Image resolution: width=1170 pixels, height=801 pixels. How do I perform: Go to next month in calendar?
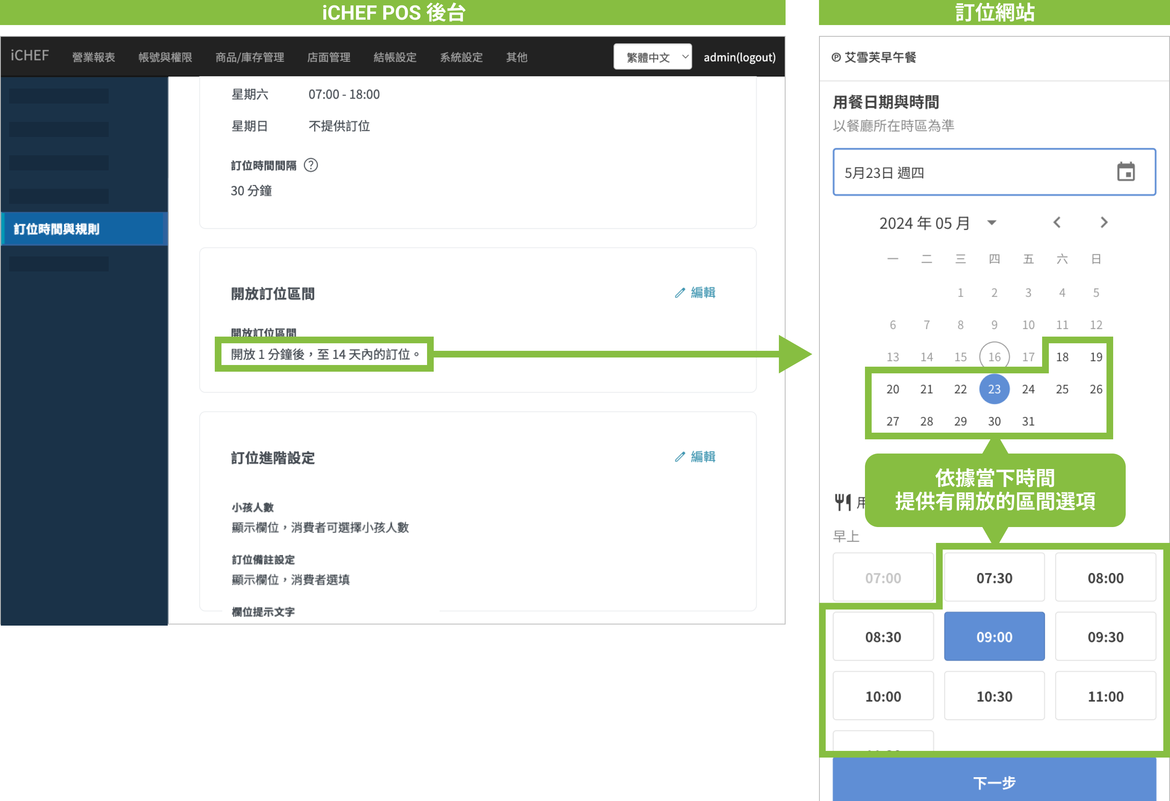pyautogui.click(x=1104, y=223)
